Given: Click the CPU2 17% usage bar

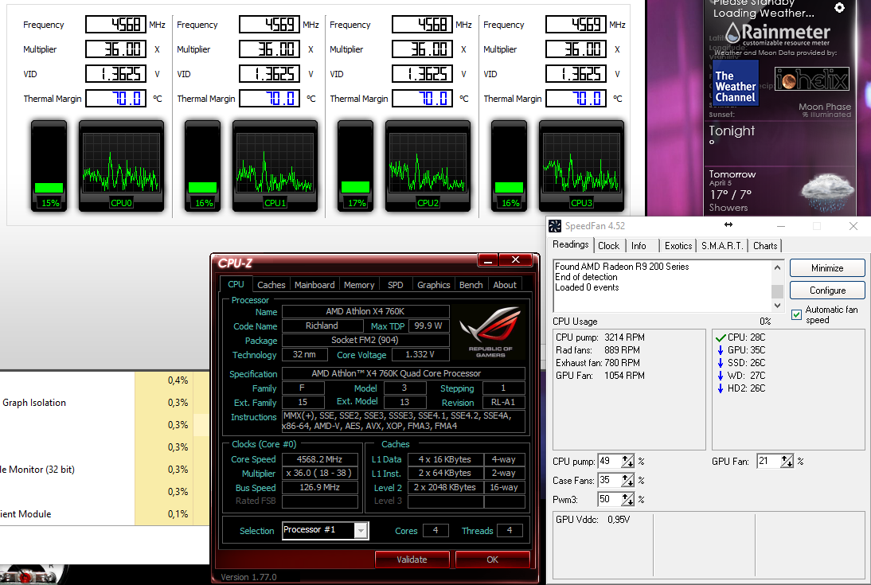Looking at the screenshot, I should [356, 165].
